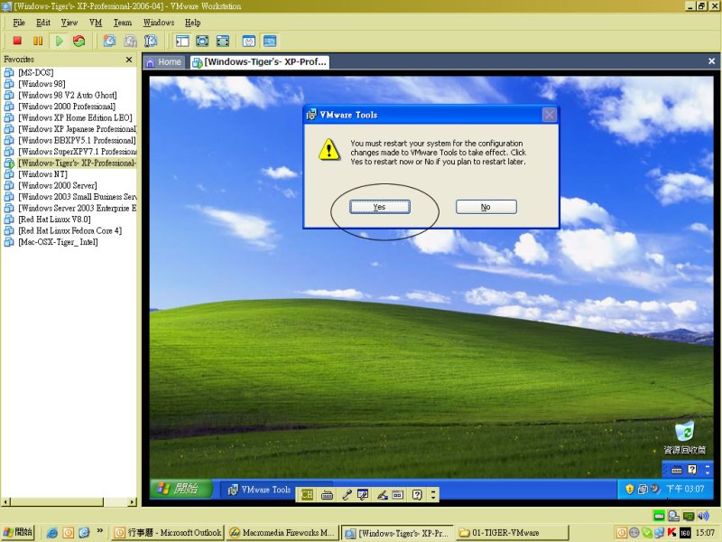Show the console view toolbar icon

click(x=270, y=41)
